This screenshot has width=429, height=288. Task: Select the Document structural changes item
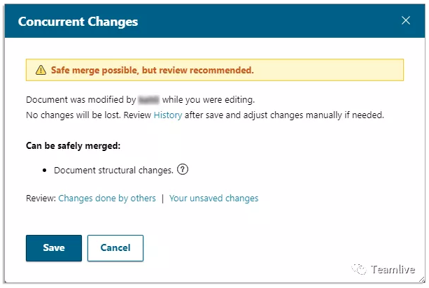tap(114, 170)
